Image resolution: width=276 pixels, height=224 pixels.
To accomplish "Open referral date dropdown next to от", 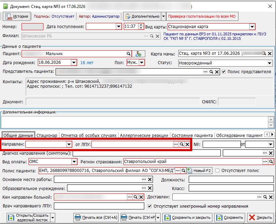I will 270,144.
